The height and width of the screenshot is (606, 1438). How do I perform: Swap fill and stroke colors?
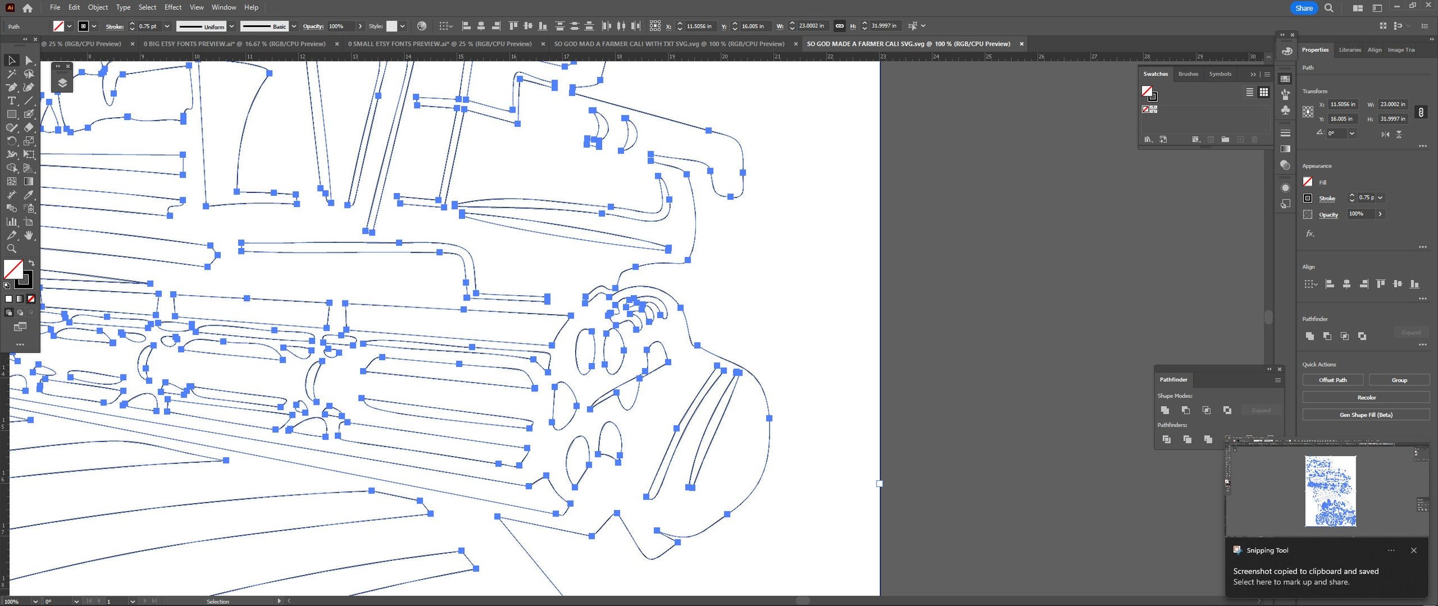pyautogui.click(x=32, y=263)
